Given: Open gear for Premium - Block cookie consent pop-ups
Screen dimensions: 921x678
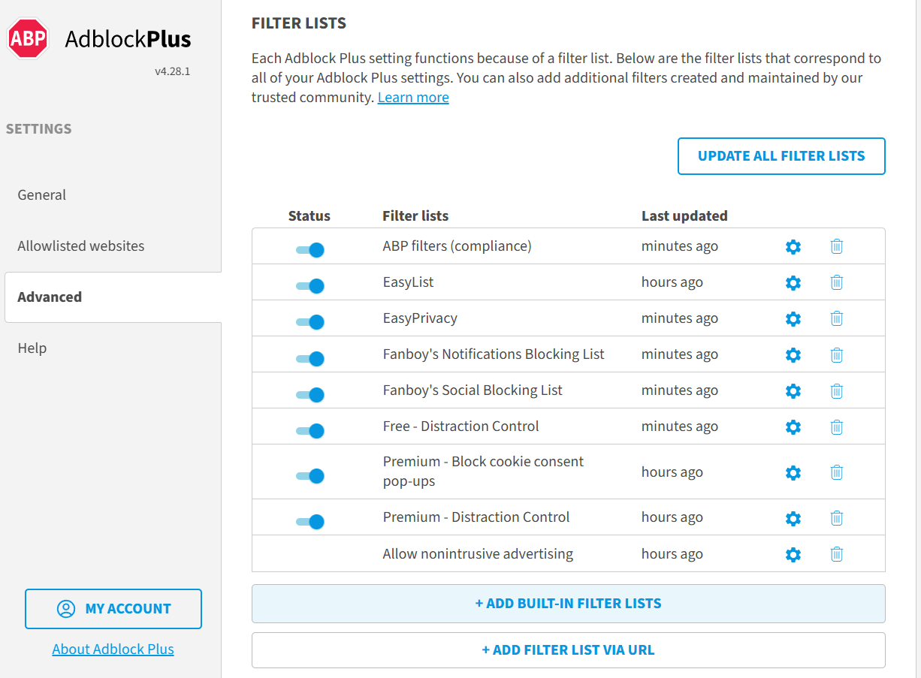Looking at the screenshot, I should click(793, 472).
